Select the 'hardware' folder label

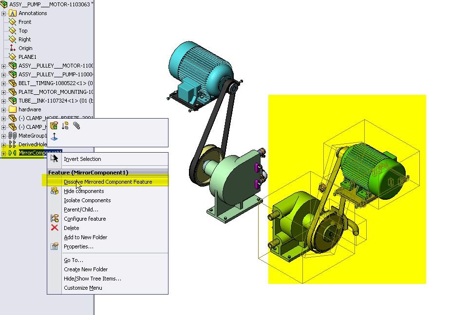click(30, 109)
